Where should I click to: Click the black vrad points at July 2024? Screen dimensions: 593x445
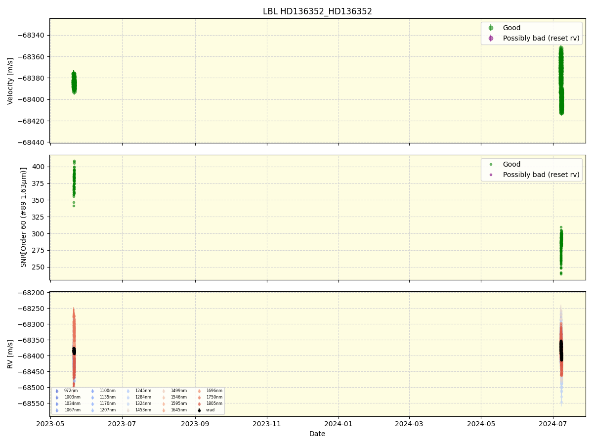[561, 351]
